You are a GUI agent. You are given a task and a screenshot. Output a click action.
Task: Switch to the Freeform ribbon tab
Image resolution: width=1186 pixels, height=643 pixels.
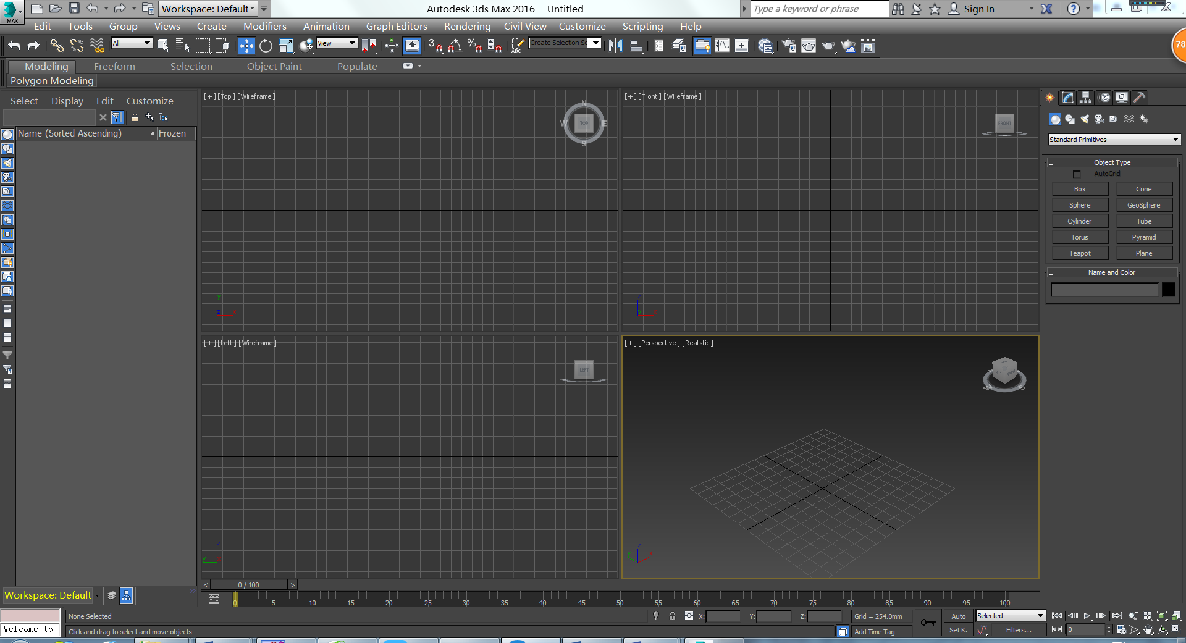pos(114,66)
